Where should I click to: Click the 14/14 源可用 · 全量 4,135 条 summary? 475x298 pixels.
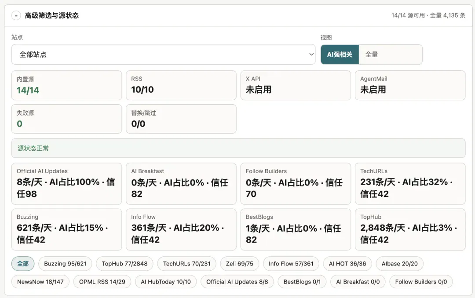pos(428,15)
